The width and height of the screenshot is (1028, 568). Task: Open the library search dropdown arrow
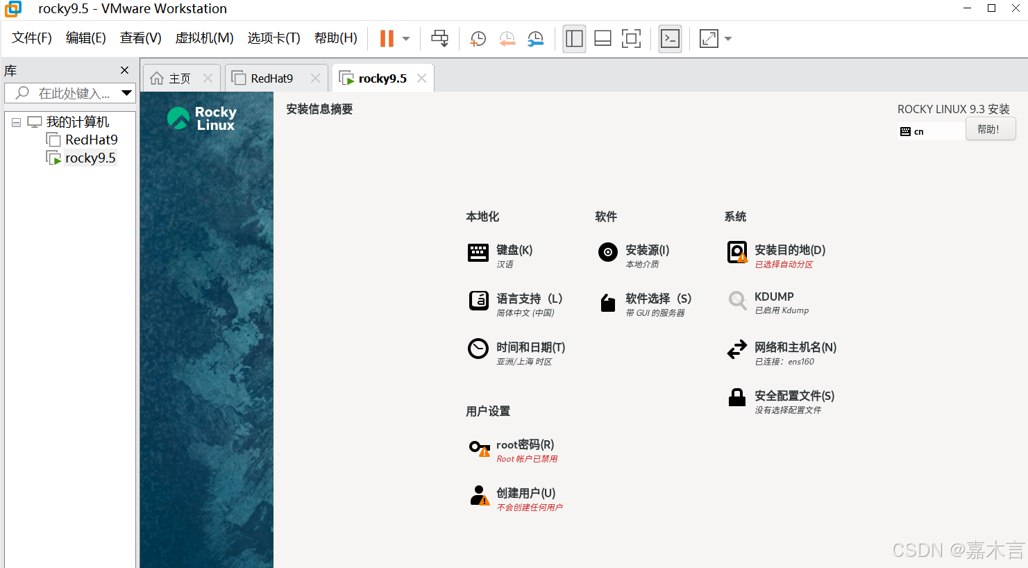127,93
